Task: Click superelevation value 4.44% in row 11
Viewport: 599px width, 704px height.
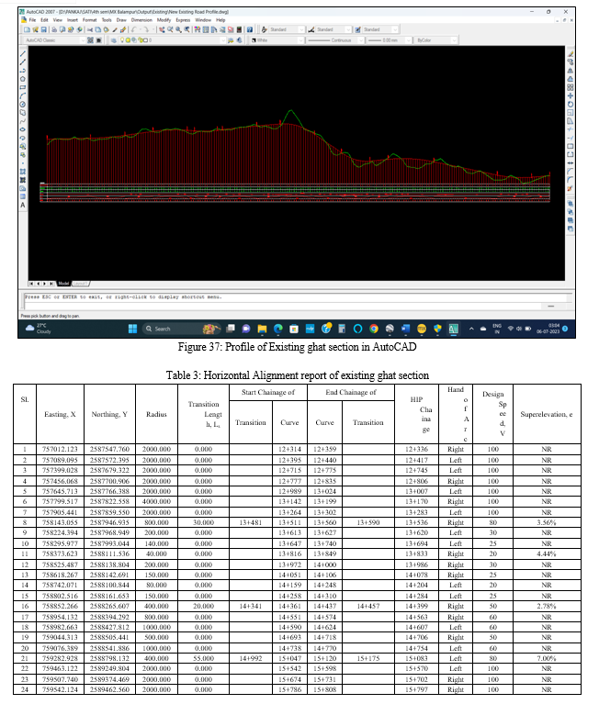Action: click(547, 554)
